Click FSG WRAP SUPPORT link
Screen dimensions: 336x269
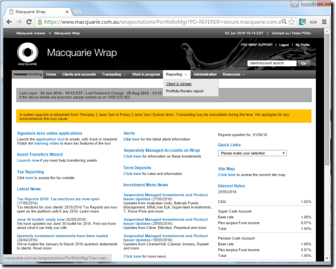tap(257, 45)
